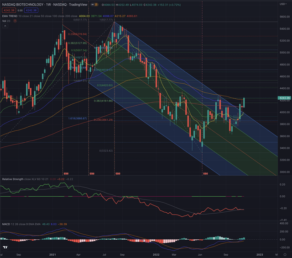
Task: Click the 0.5(4420.60) Fibonacci level label
Action: (105, 86)
